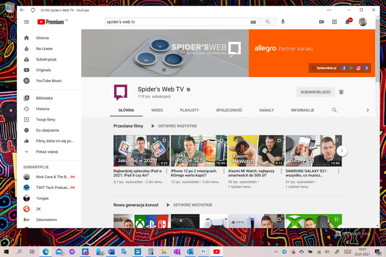
Task: Click the search input field
Action: click(177, 22)
